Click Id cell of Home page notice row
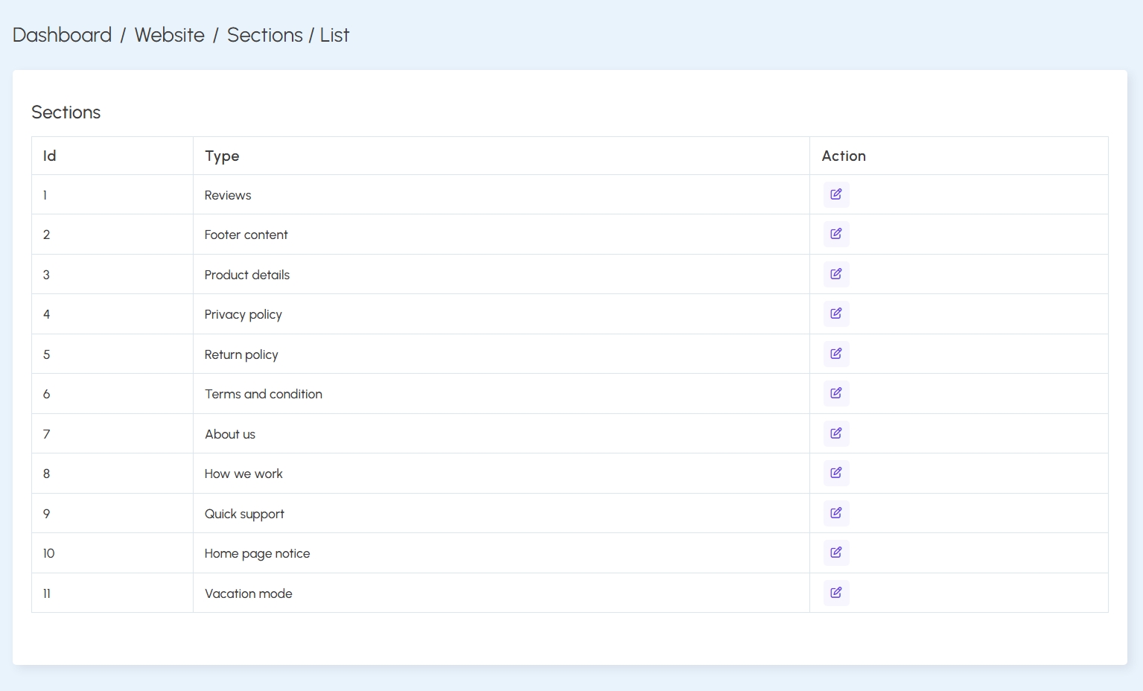 click(x=112, y=553)
